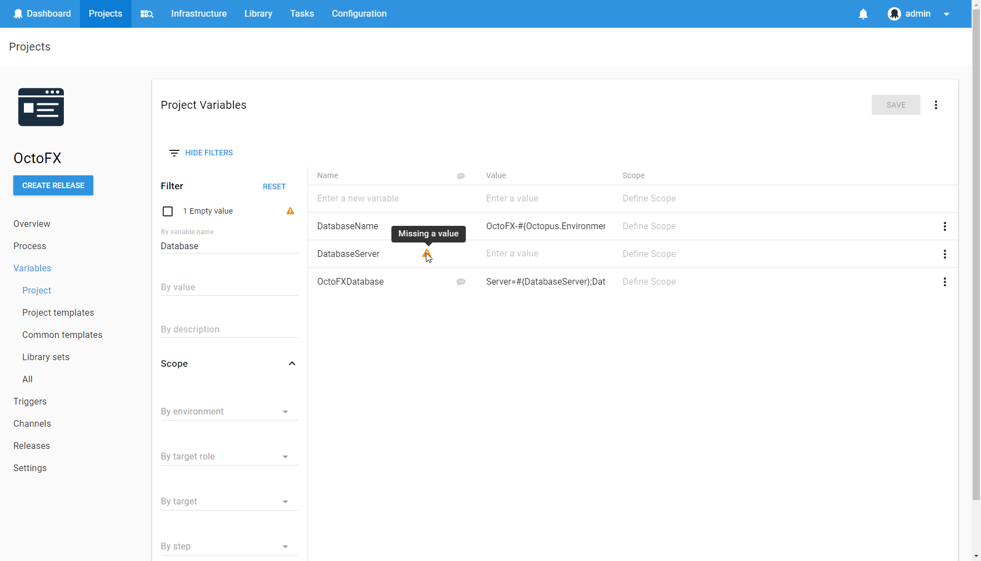The width and height of the screenshot is (981, 561).
Task: Open DatabaseName row options menu
Action: (x=944, y=226)
